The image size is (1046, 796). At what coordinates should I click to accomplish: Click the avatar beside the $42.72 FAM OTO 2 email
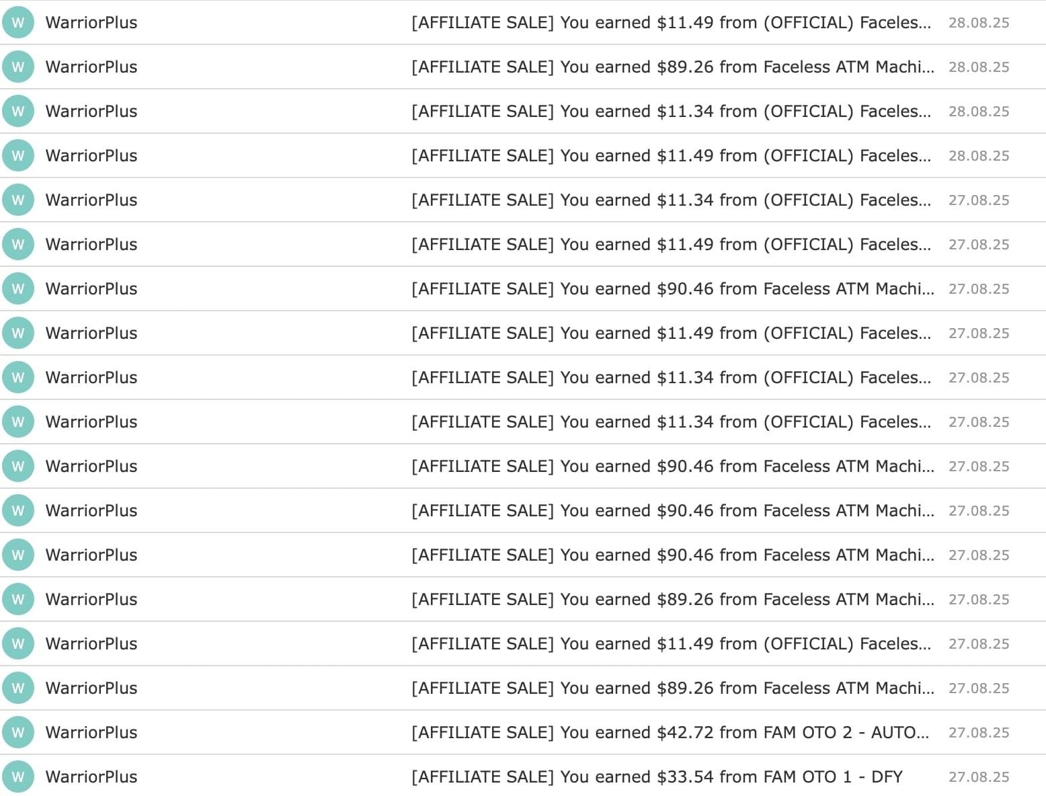click(x=18, y=732)
